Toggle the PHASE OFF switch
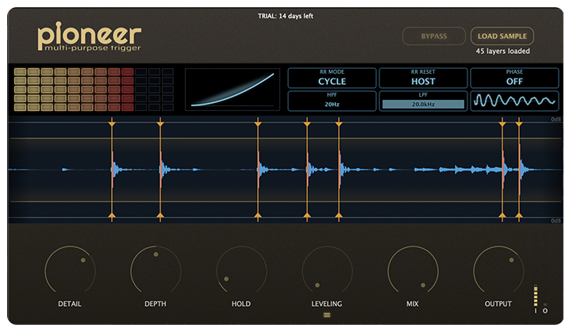 click(x=514, y=78)
